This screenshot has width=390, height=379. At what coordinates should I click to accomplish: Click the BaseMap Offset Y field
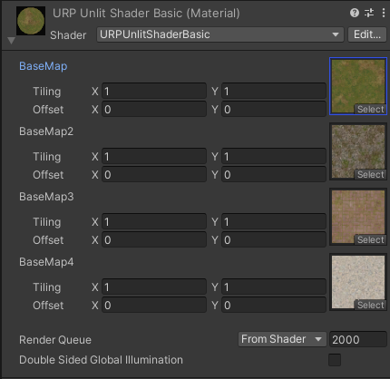tap(274, 110)
